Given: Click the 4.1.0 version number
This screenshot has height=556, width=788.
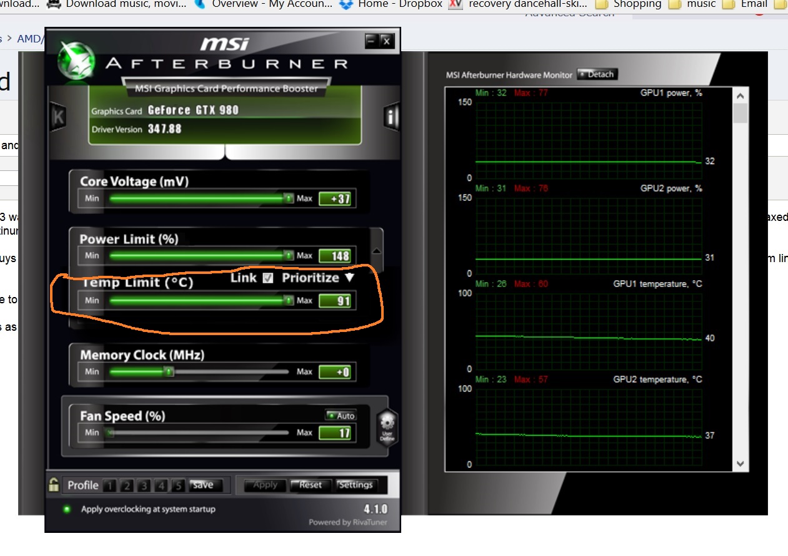Looking at the screenshot, I should click(376, 509).
